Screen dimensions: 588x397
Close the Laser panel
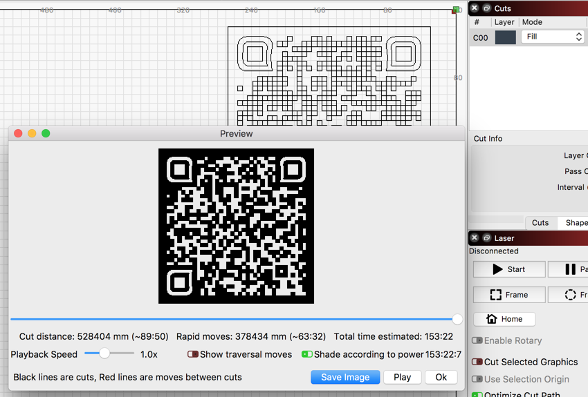(475, 238)
